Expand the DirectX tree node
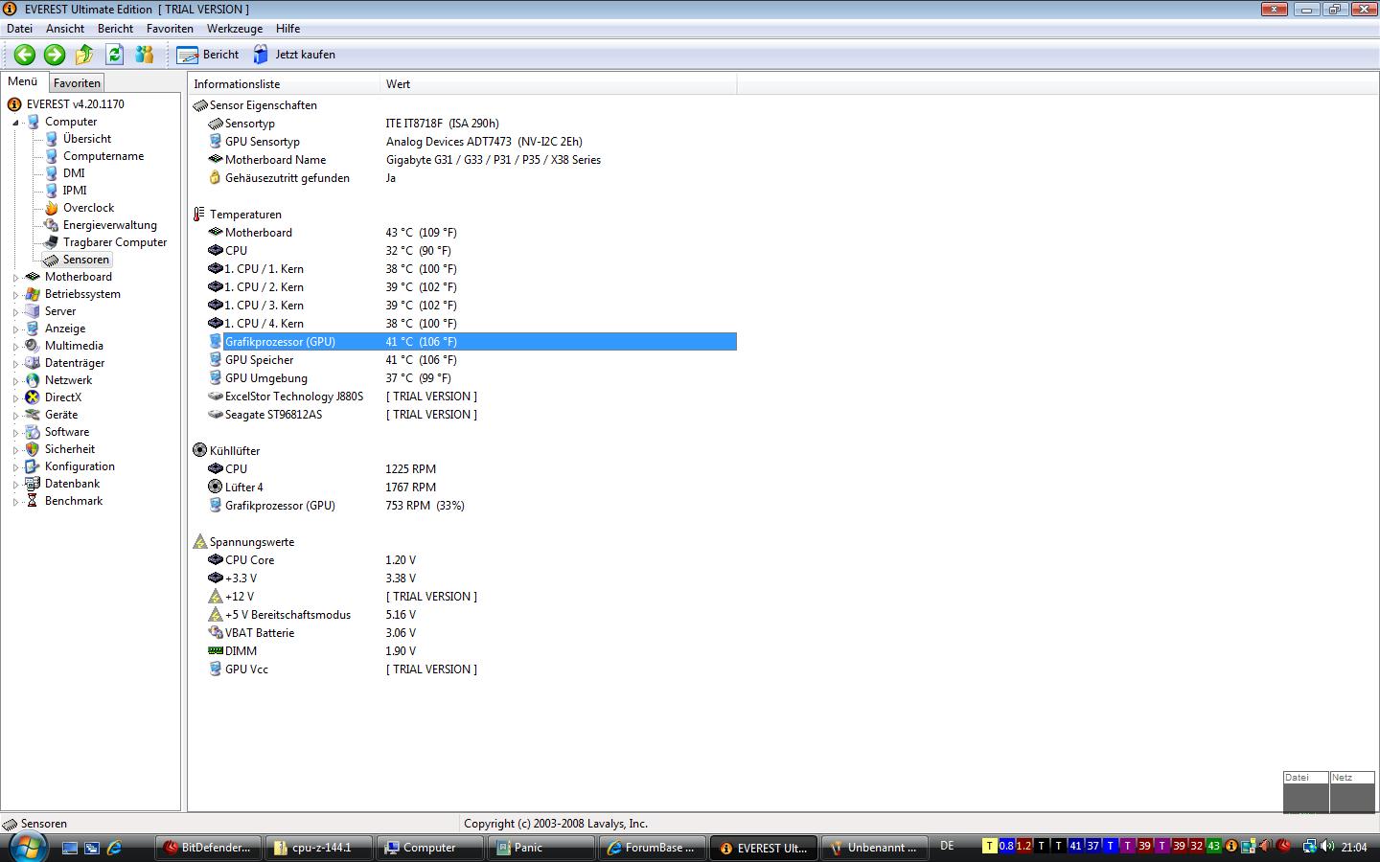 15,398
